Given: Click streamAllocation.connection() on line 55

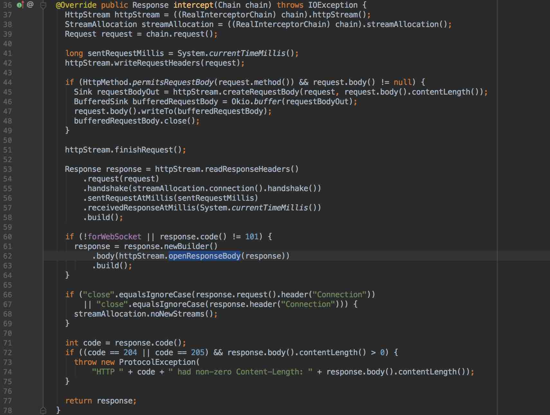Looking at the screenshot, I should click(x=198, y=189).
